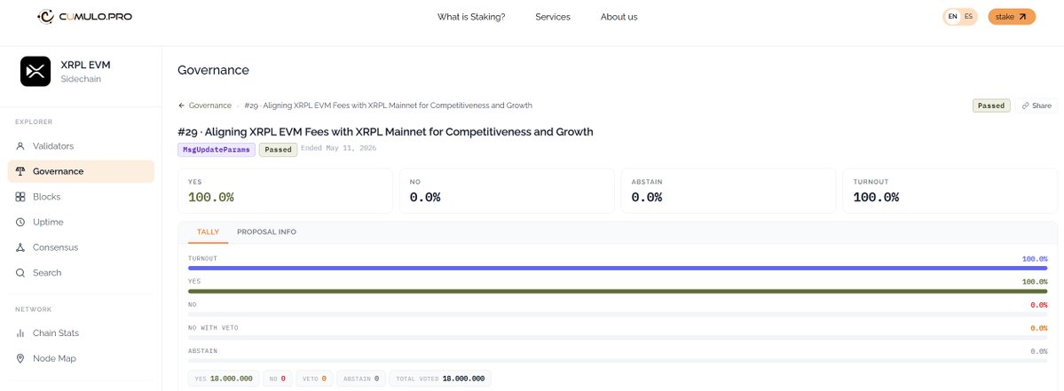Go to the Uptime page
This screenshot has height=391, width=1064.
81,223
